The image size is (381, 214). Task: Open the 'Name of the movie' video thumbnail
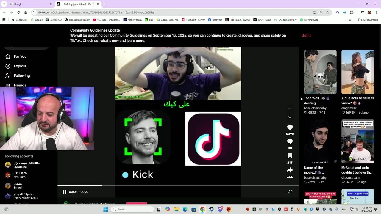(320, 141)
